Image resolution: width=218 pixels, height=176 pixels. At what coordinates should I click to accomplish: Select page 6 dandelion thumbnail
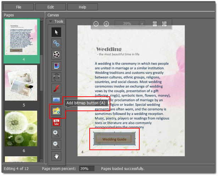pyautogui.click(x=21, y=128)
